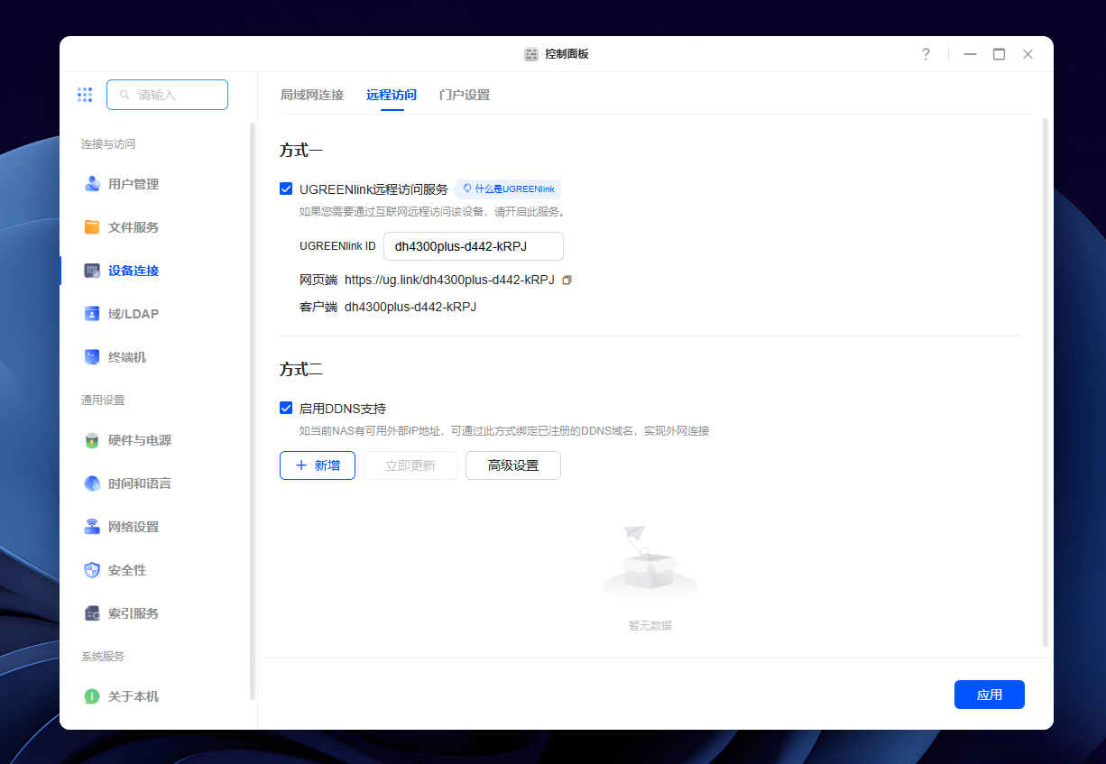1106x764 pixels.
Task: Switch to the 局域网连接 tab
Action: 313,94
